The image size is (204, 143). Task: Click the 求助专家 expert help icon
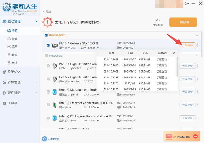(44, 139)
